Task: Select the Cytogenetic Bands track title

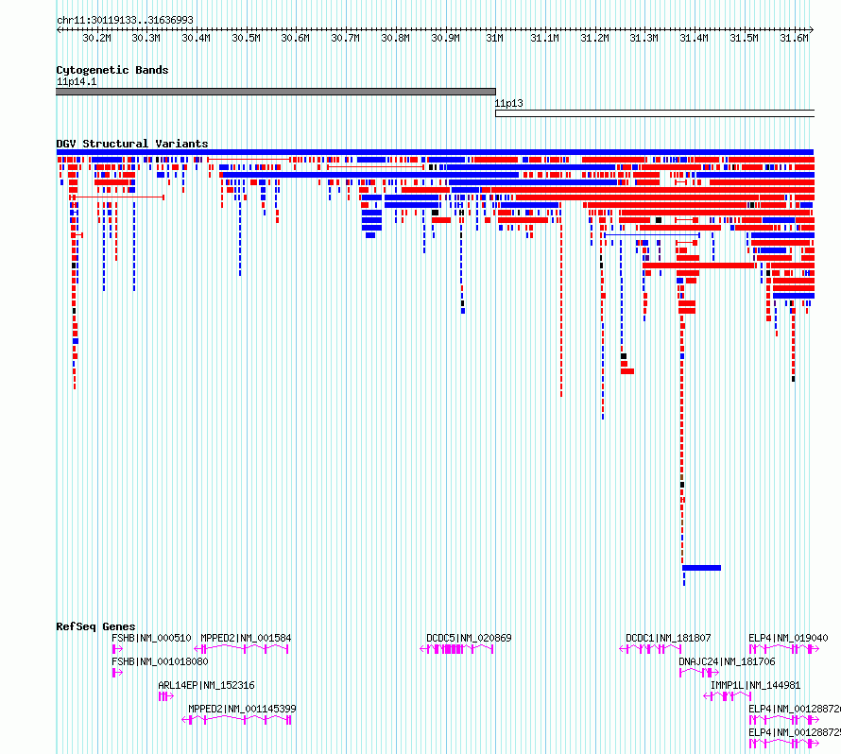Action: pos(112,70)
